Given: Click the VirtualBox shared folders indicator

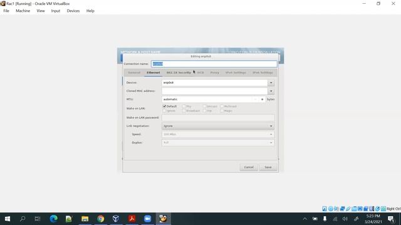Looking at the screenshot, I should [x=354, y=209].
